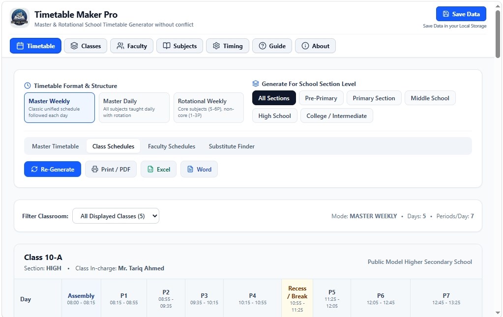Switch to the Master Timetable sub-tab
The height and width of the screenshot is (317, 503).
tap(56, 146)
